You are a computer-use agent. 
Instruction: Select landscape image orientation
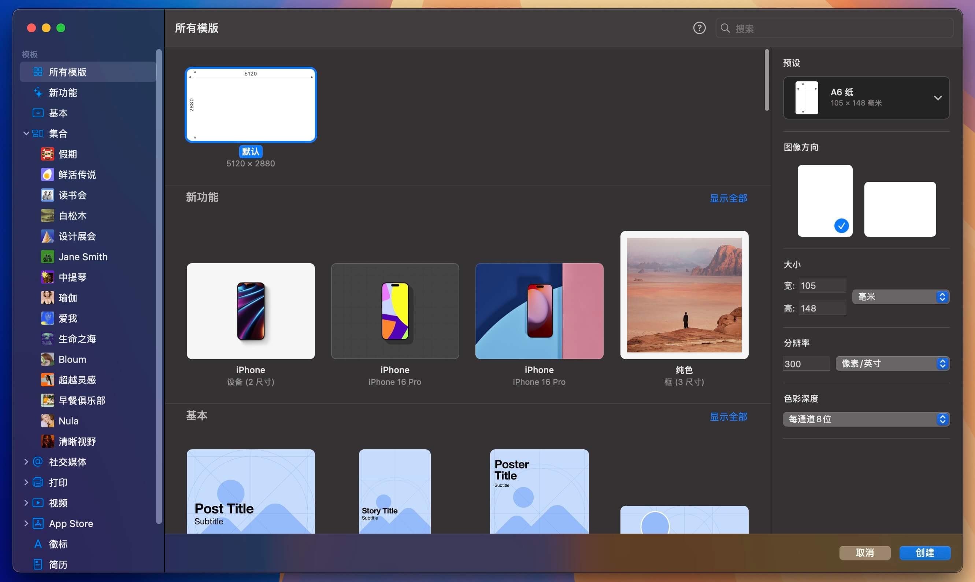click(x=900, y=209)
